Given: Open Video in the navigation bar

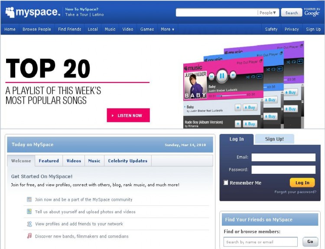Looking at the screenshot, I should click(128, 29).
